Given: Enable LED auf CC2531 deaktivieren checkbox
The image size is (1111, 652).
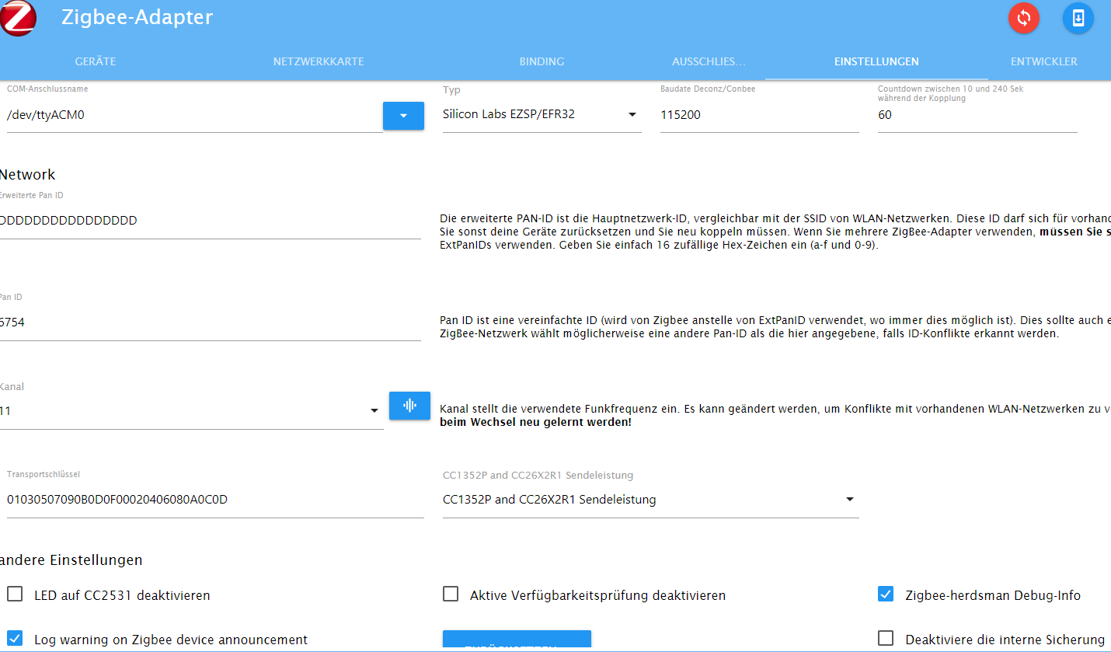Looking at the screenshot, I should point(15,594).
